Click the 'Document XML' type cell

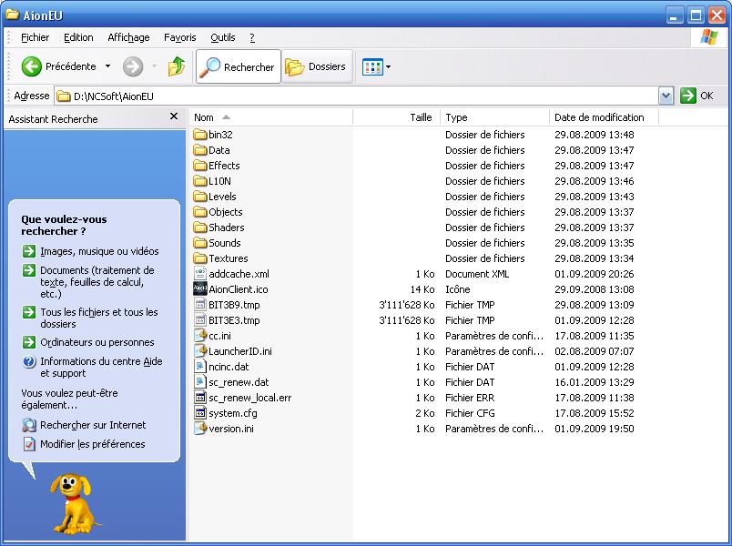(477, 274)
